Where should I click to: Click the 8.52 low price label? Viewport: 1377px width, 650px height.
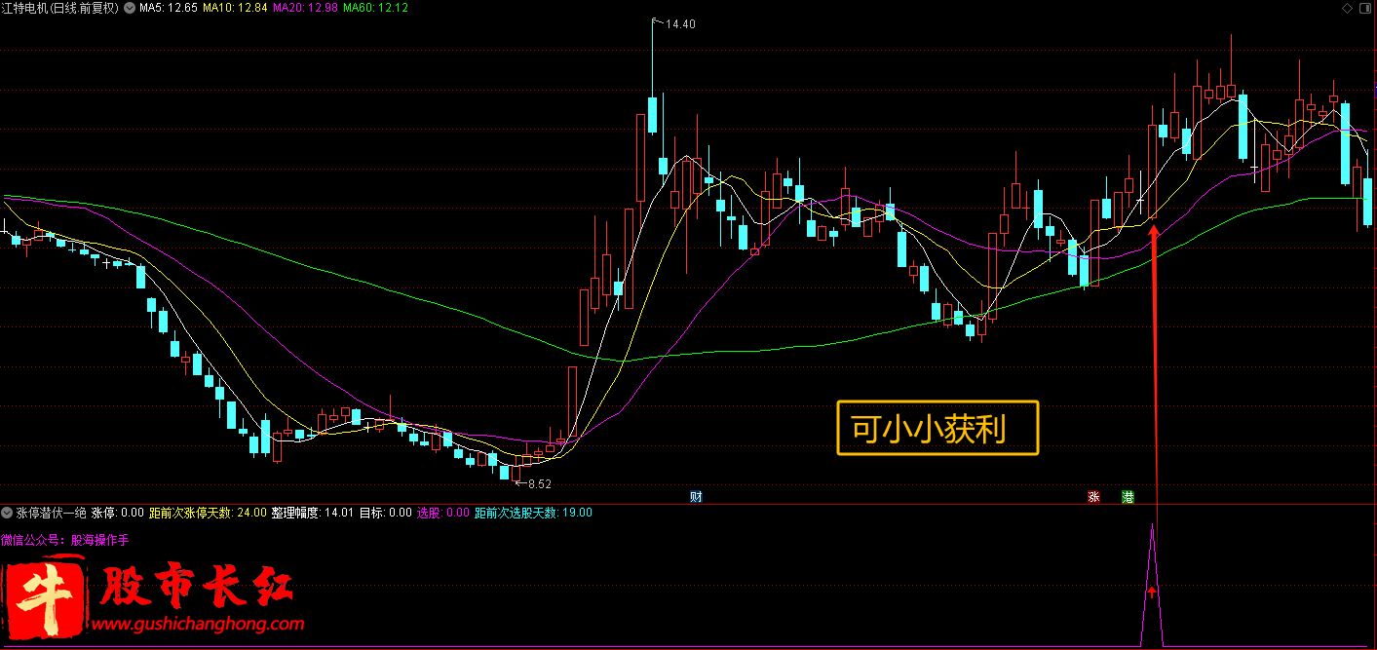(538, 483)
